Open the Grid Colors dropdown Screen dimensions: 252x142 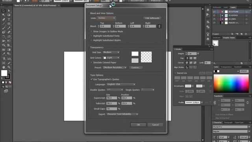pos(111,58)
